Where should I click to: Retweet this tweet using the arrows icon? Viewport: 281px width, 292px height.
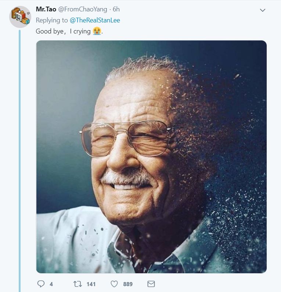click(78, 284)
